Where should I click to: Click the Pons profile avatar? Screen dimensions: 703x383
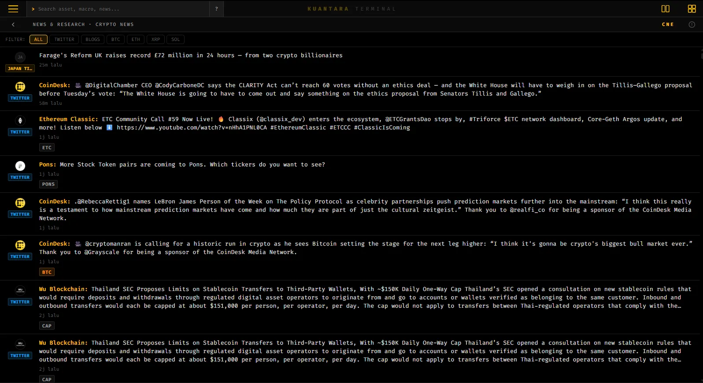pos(20,166)
